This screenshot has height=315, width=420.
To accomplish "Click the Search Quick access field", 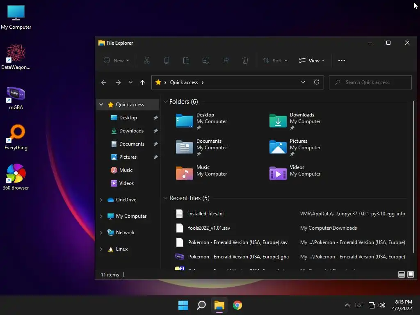I will 370,82.
